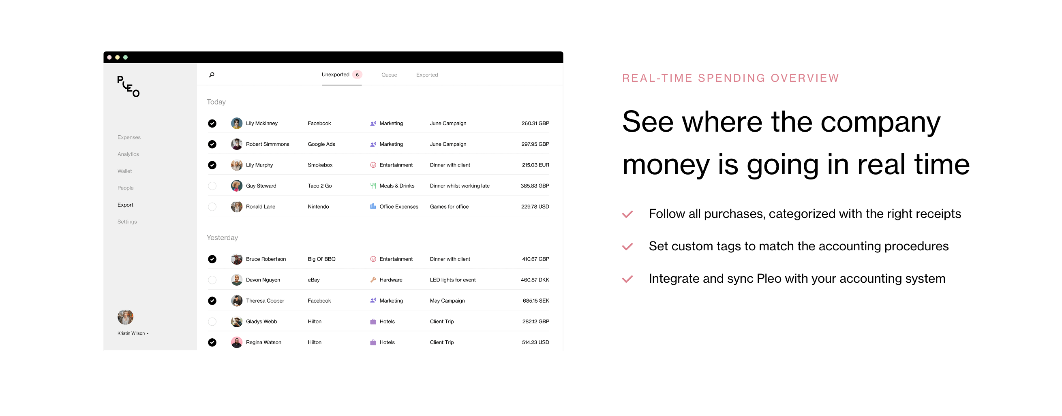Image resolution: width=1062 pixels, height=416 pixels.
Task: Click LED lights for event note
Action: point(453,280)
